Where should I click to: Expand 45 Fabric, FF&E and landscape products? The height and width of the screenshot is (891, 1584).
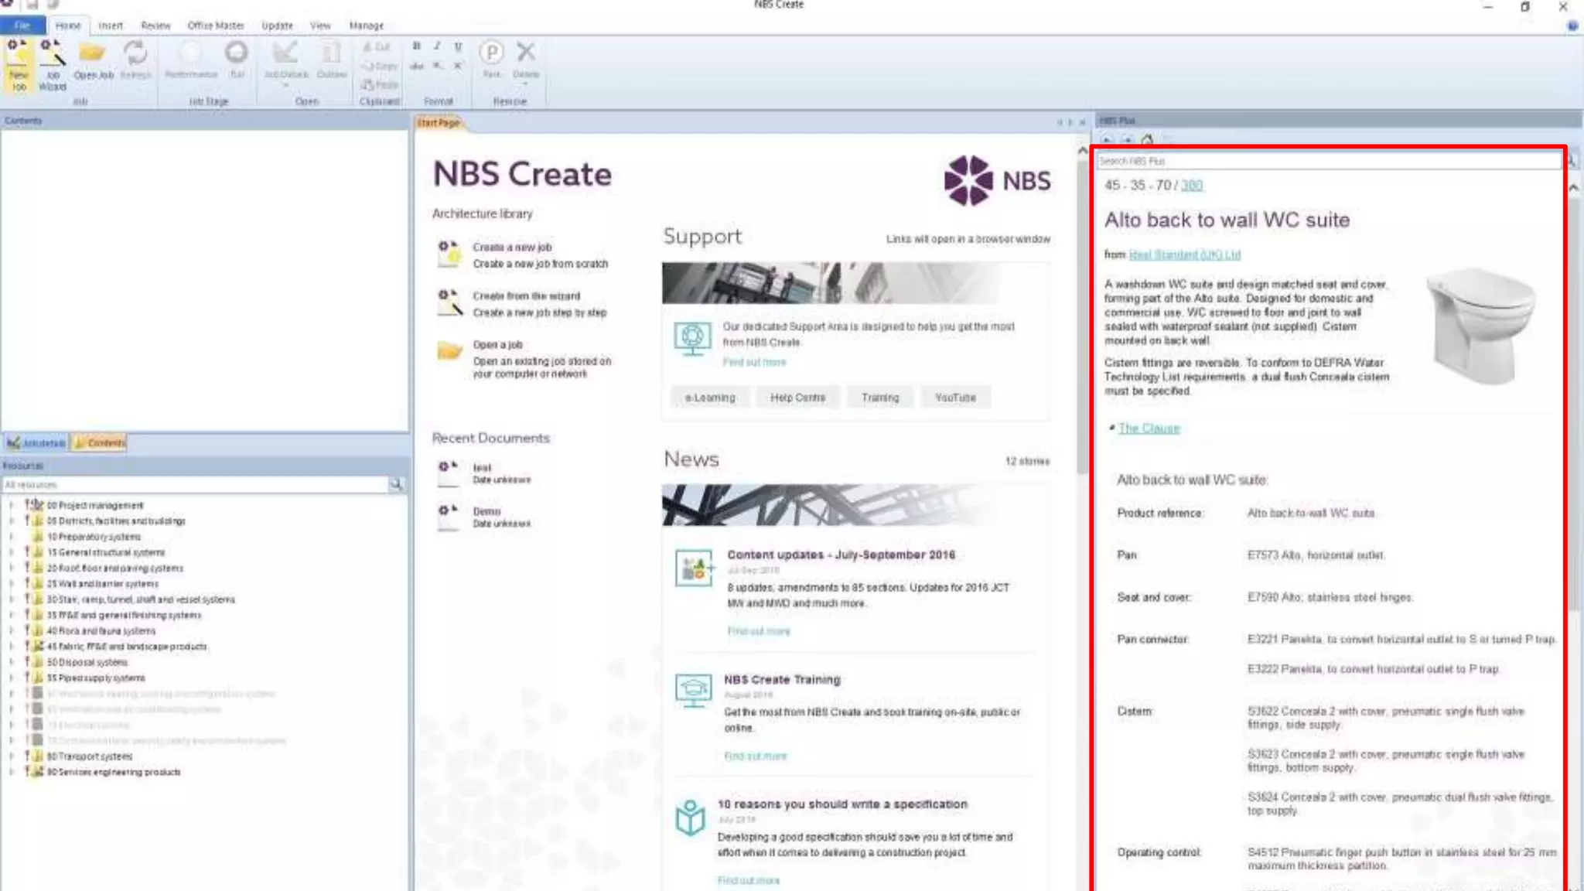(11, 647)
